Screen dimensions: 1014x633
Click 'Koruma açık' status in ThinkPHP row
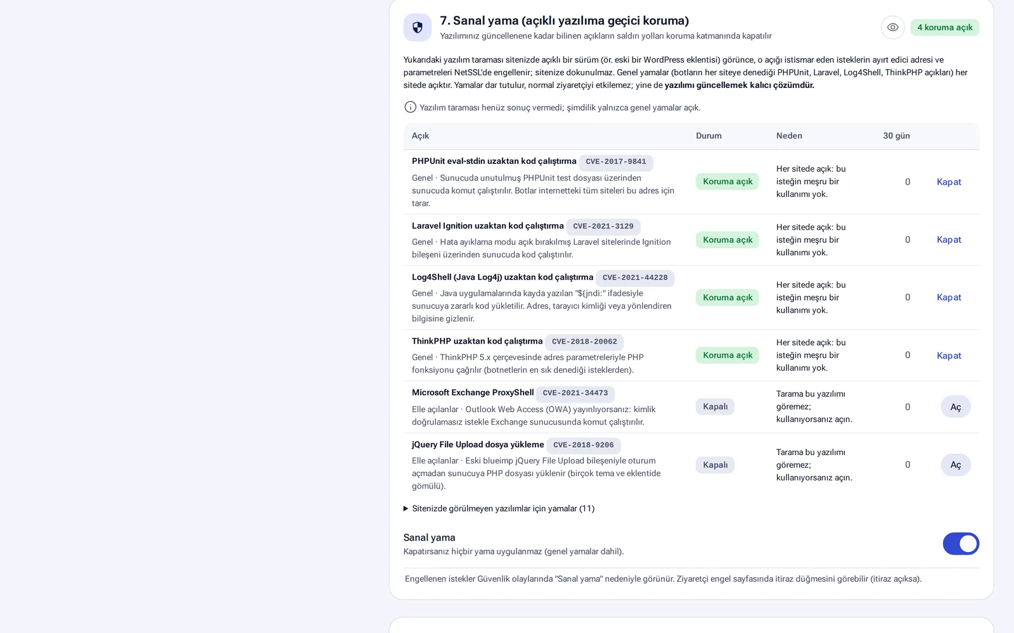point(728,355)
